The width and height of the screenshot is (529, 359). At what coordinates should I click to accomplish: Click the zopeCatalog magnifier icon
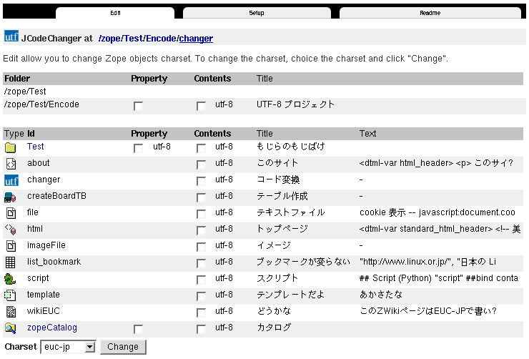11,328
